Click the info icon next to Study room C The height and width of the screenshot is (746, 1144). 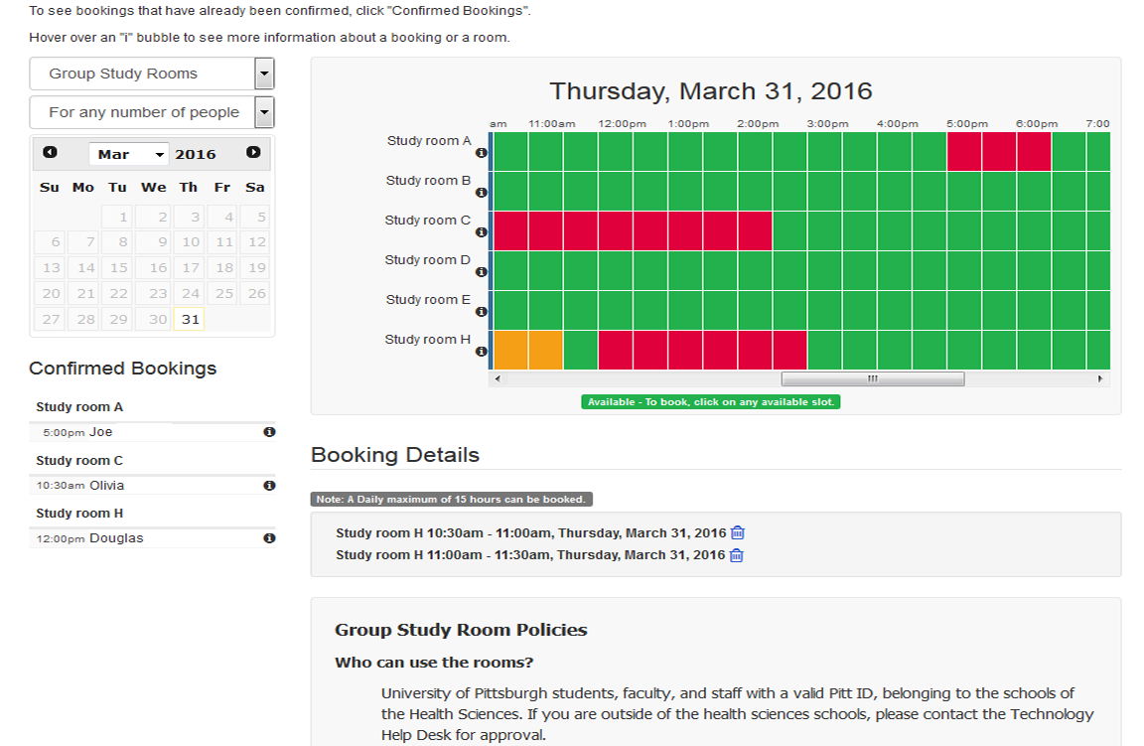[x=481, y=233]
